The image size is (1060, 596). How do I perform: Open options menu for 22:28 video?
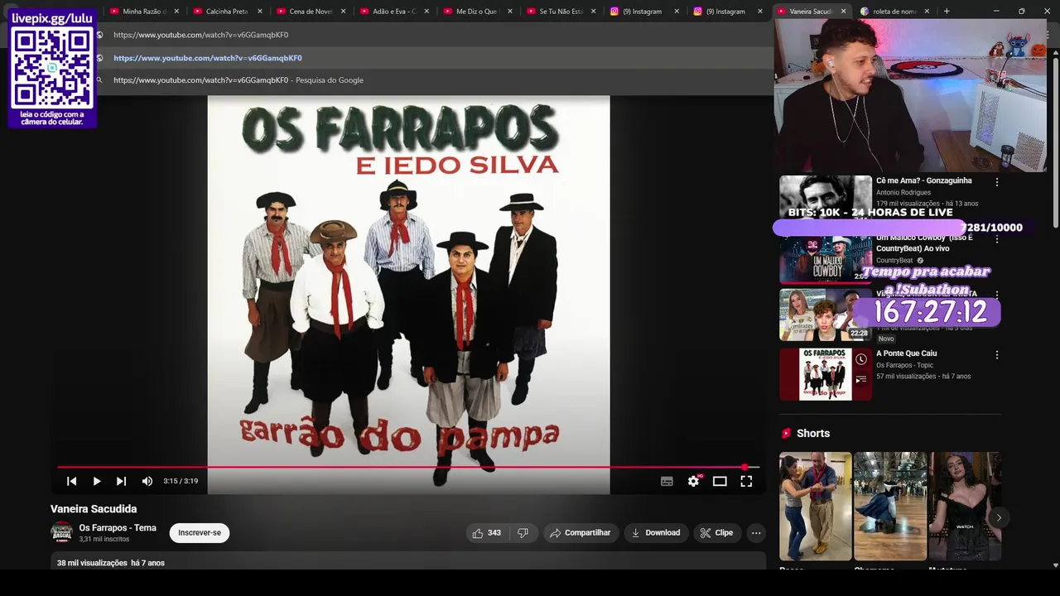tap(996, 295)
